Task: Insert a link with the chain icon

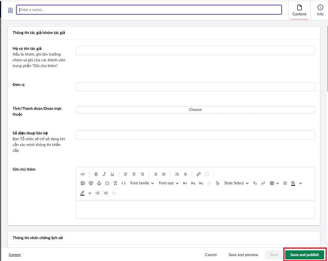Action: [x=198, y=174]
